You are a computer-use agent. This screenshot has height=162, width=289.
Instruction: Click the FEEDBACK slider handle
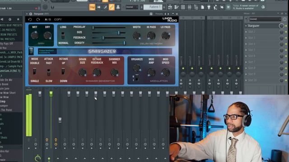point(103,38)
